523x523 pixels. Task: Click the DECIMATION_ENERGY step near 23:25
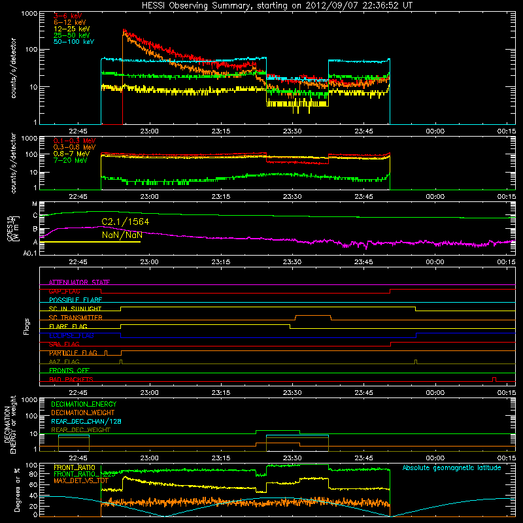pos(277,431)
